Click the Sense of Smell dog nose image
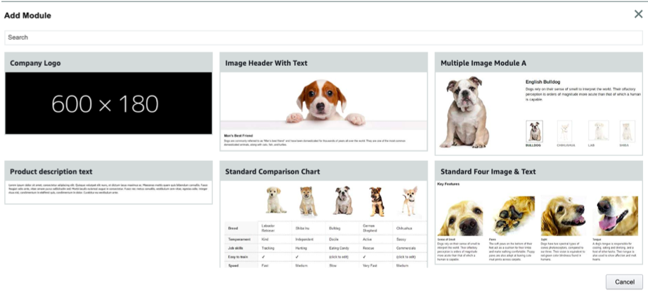The height and width of the screenshot is (295, 648). point(460,216)
